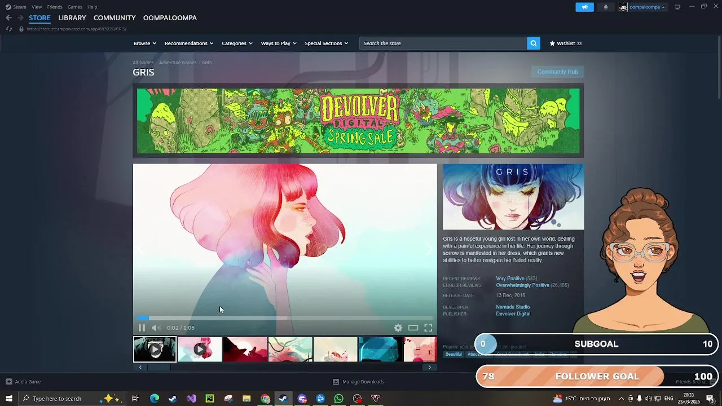722x406 pixels.
Task: Click the Adventure Games breadcrumb
Action: [178, 63]
